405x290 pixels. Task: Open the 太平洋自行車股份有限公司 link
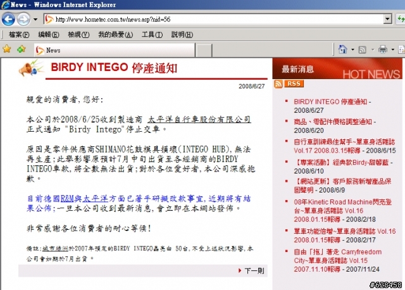[199, 120]
